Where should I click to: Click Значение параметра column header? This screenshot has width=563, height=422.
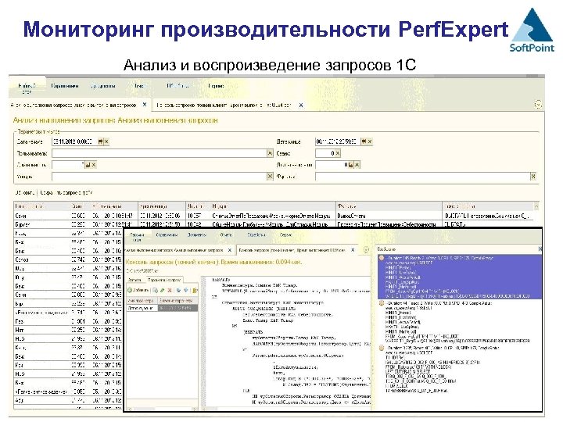[x=178, y=300]
